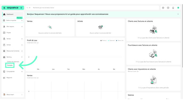The height and width of the screenshot is (103, 183).
Task: Focus the keyword search field
Action: coord(95,8)
